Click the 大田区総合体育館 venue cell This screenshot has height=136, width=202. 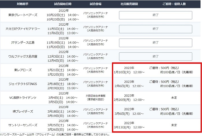click(x=96, y=98)
